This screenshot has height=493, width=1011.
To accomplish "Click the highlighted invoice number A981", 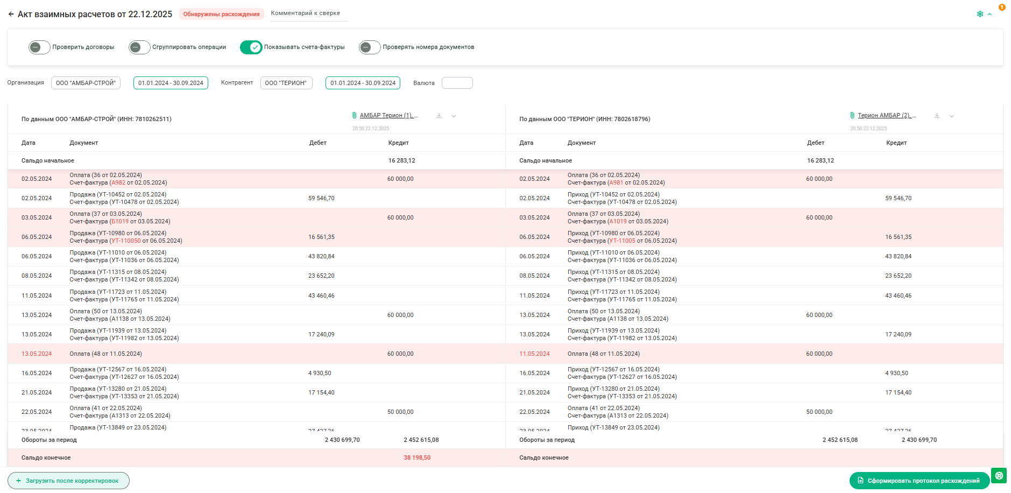I will [x=616, y=183].
